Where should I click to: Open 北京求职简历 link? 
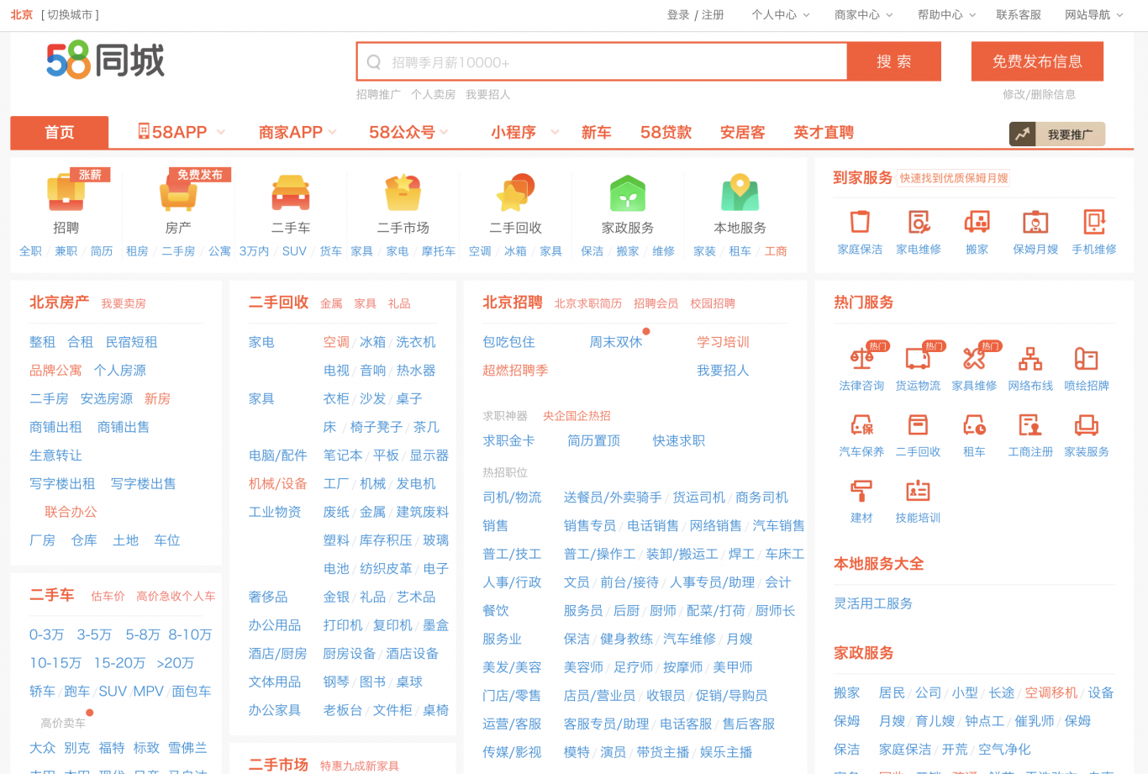coord(588,303)
